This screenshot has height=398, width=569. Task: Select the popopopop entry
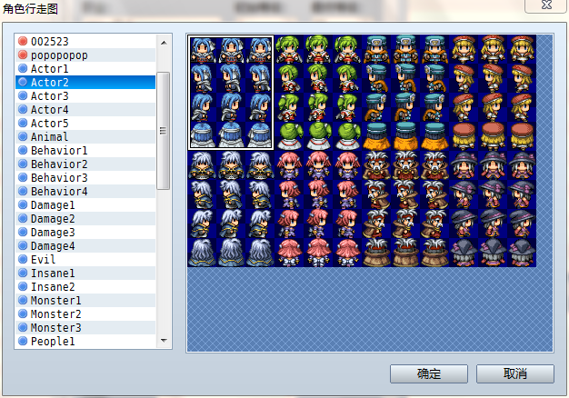click(85, 55)
